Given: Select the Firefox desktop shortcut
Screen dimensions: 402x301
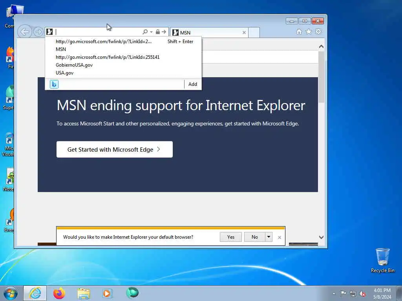Looking at the screenshot, I should click(x=9, y=58).
